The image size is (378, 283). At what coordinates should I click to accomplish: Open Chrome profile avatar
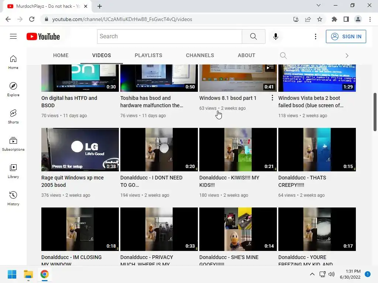click(358, 19)
